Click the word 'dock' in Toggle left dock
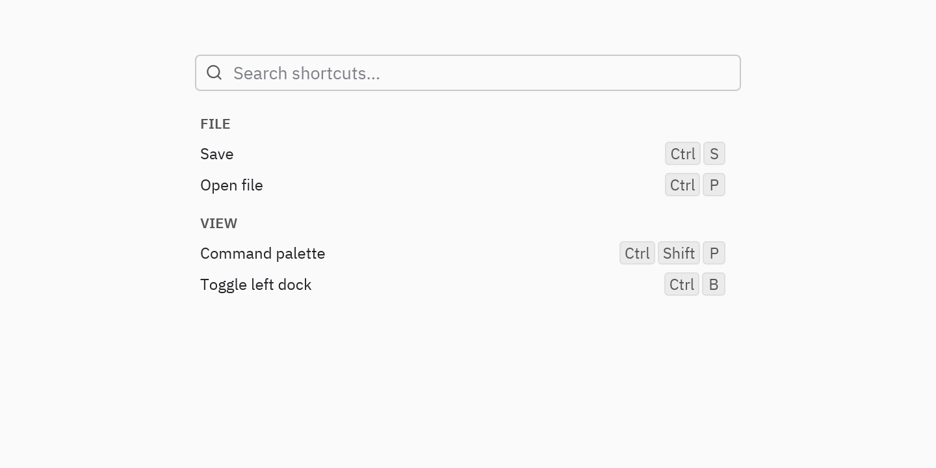Viewport: 936px width, 468px height. tap(296, 285)
